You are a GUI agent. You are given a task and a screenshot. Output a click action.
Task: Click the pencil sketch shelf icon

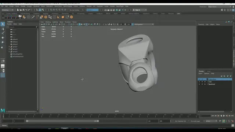(20, 17)
